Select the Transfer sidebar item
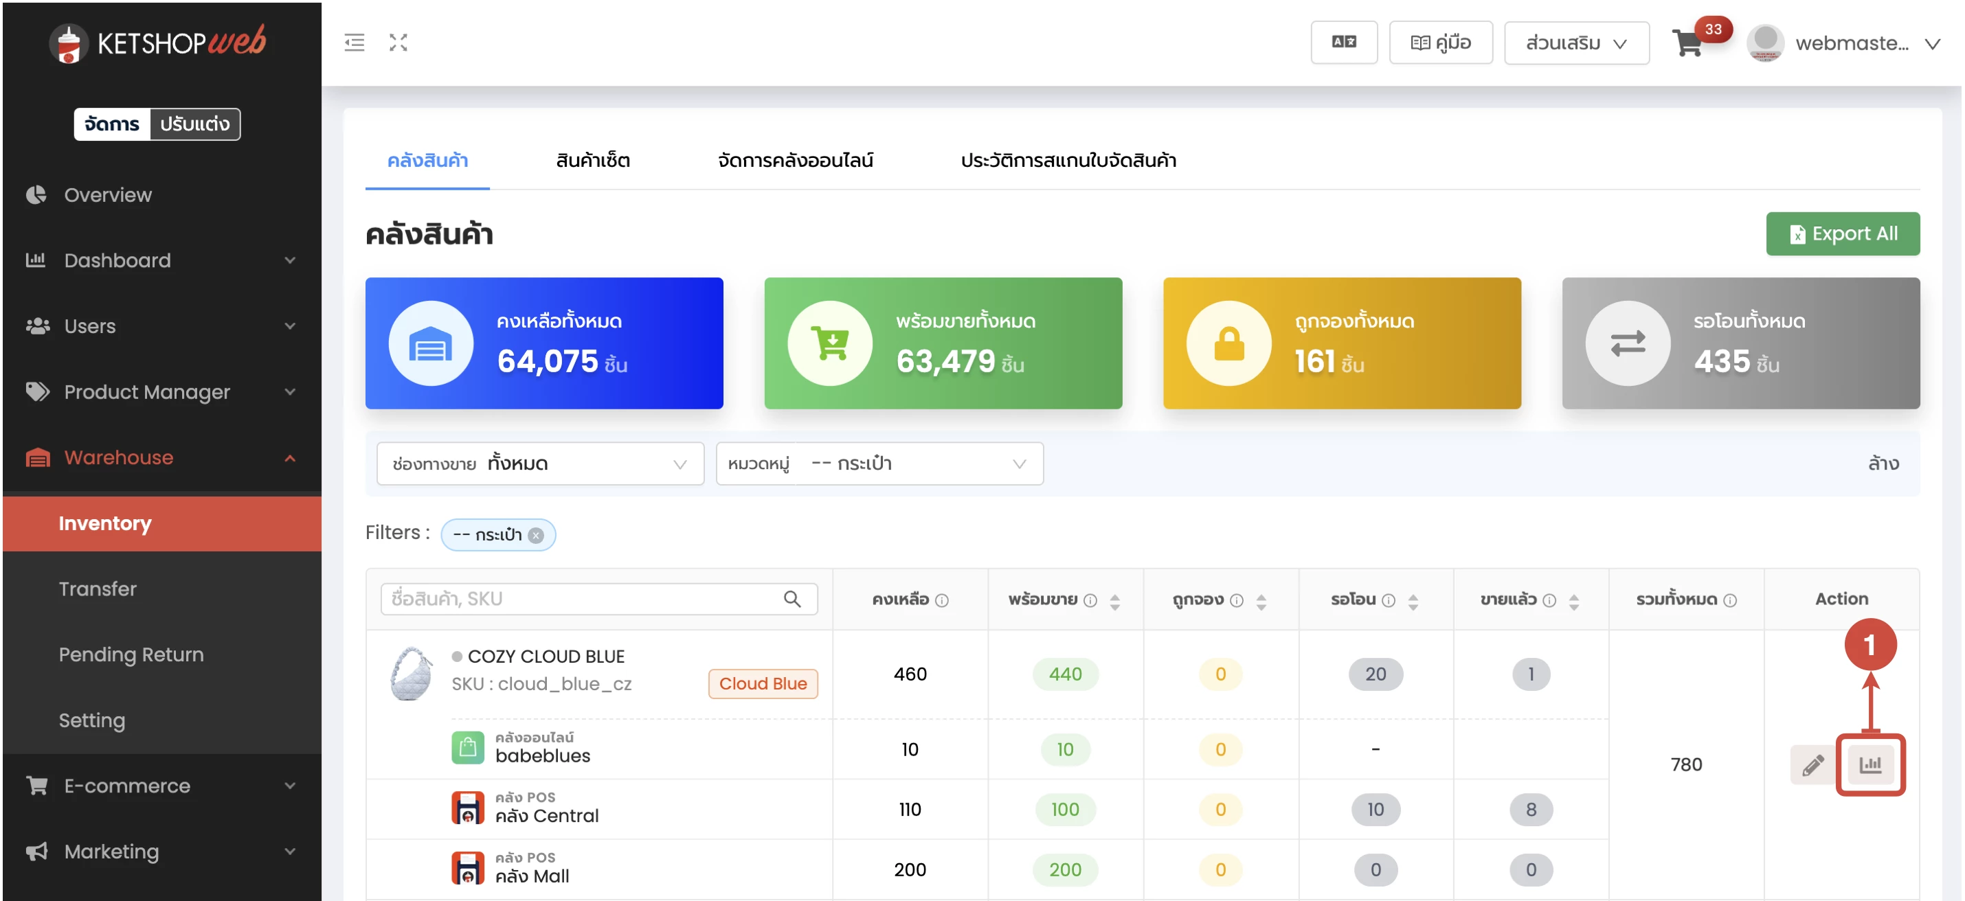The height and width of the screenshot is (901, 1965). coord(98,589)
